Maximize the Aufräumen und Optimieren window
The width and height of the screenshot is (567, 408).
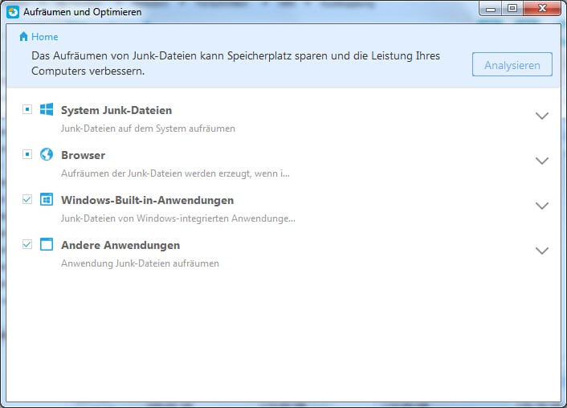tap(512, 9)
